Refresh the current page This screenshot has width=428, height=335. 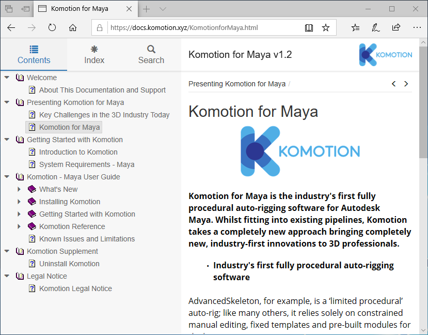tap(52, 27)
